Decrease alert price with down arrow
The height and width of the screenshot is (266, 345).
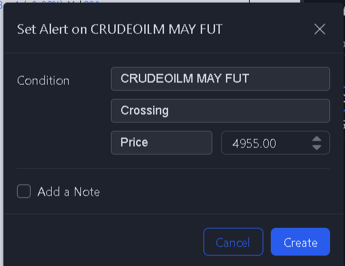316,147
